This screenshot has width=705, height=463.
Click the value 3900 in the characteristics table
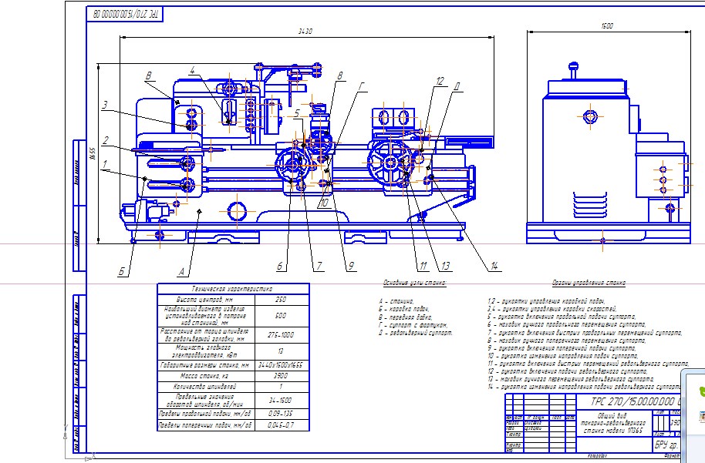[281, 376]
